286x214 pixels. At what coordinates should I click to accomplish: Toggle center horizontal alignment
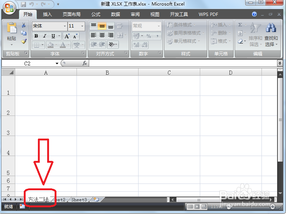pos(102,35)
